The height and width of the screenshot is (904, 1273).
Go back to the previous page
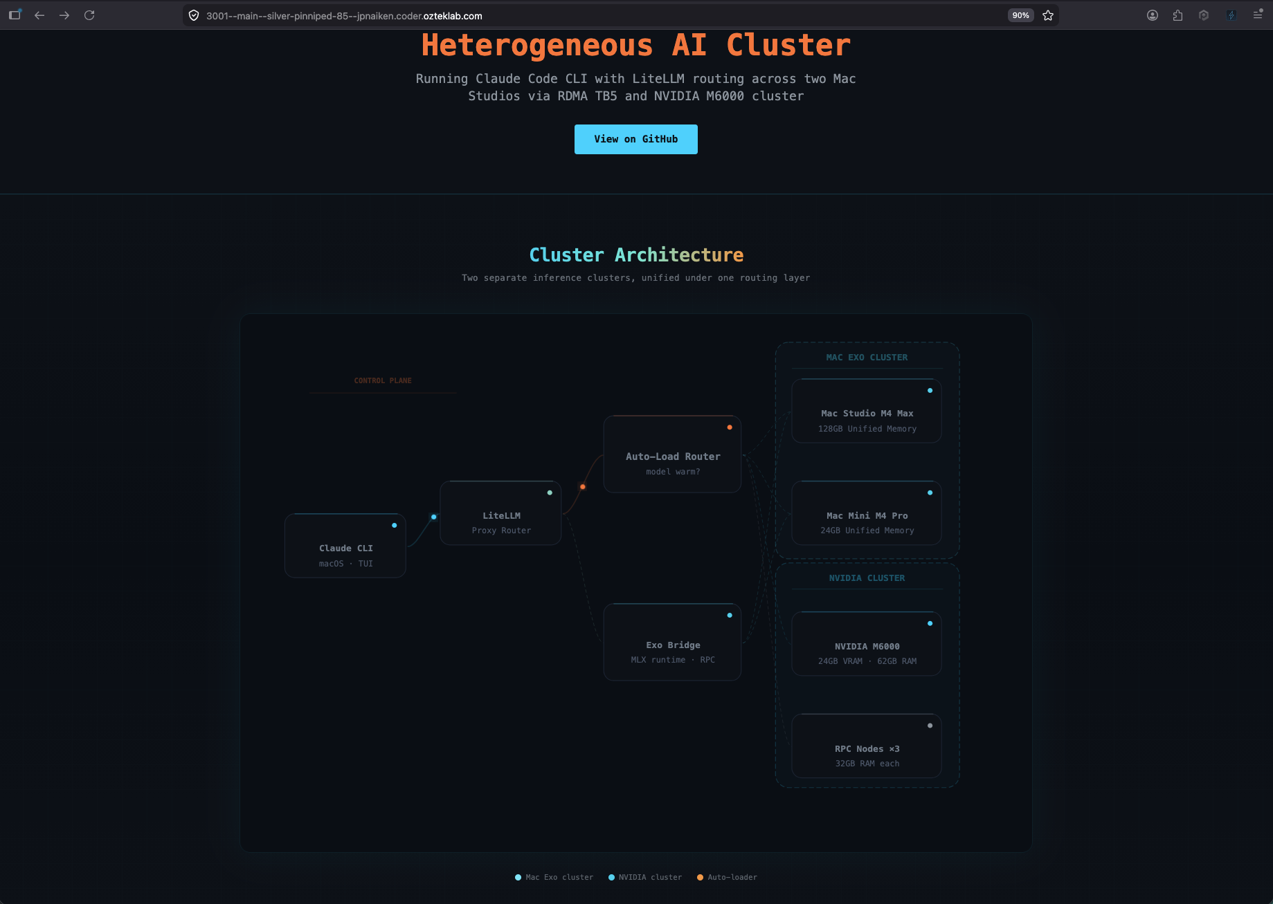click(x=39, y=15)
